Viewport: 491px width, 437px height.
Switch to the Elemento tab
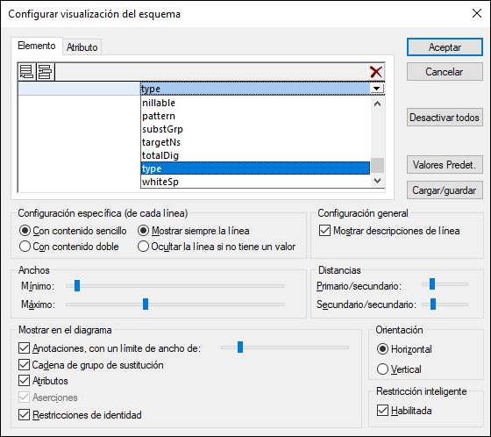[37, 46]
